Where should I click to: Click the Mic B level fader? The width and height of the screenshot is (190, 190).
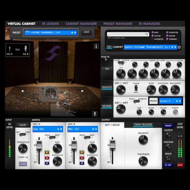point(74,145)
